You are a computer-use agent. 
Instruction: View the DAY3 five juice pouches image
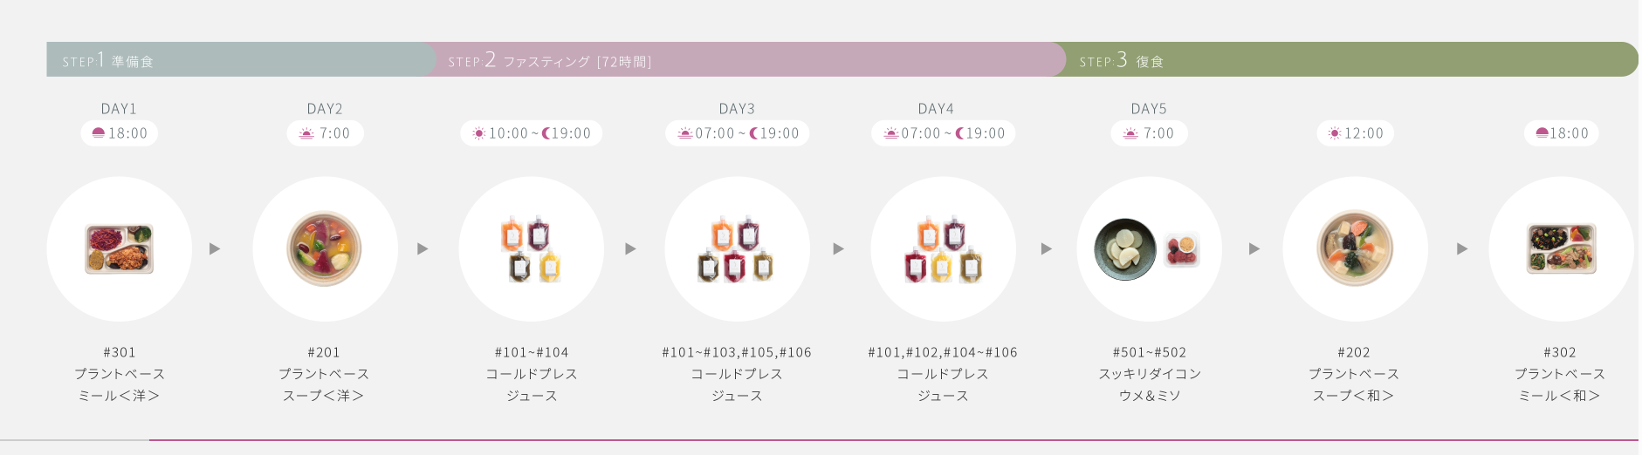(737, 249)
